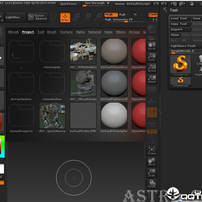Click the load next UI color icon

(182, 4)
